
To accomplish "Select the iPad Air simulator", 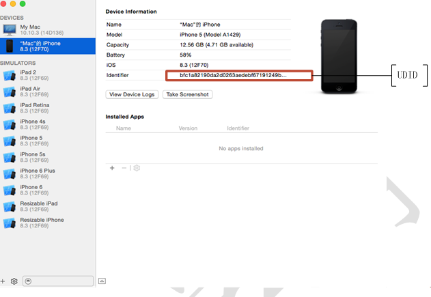I will coord(48,91).
